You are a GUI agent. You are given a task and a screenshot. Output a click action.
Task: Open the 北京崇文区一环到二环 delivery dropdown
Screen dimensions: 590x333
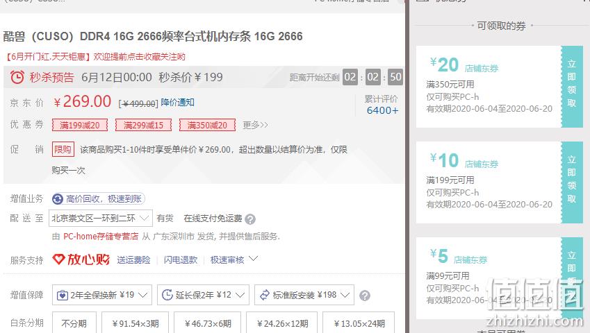101,218
